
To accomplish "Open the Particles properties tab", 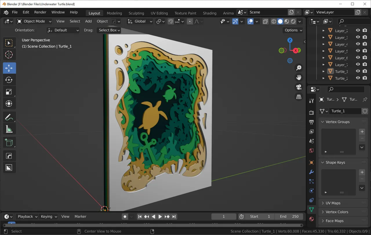I will [312, 181].
